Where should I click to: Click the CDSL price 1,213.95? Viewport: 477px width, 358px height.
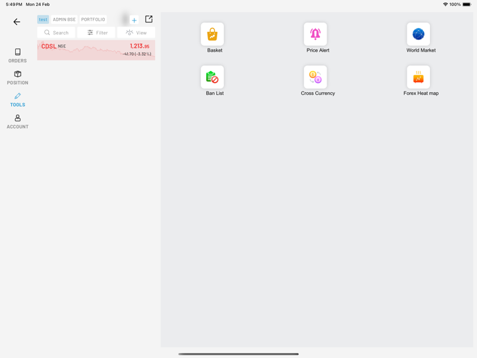pos(140,46)
